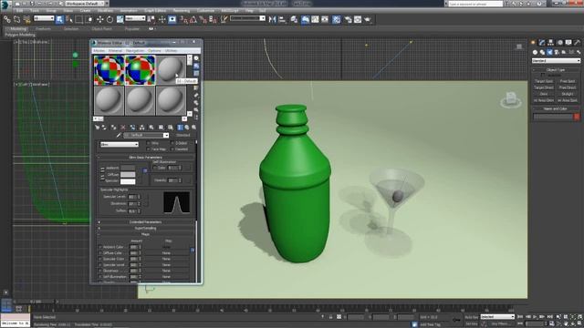584x328 pixels.
Task: Click the Align tool icon
Action: pos(282,19)
